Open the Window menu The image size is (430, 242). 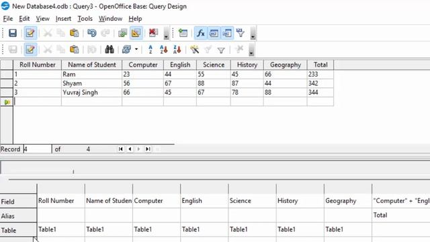click(x=110, y=19)
